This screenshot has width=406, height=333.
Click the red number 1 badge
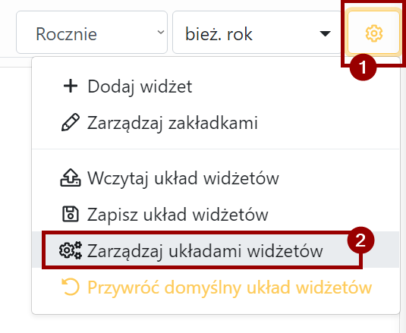pos(363,68)
